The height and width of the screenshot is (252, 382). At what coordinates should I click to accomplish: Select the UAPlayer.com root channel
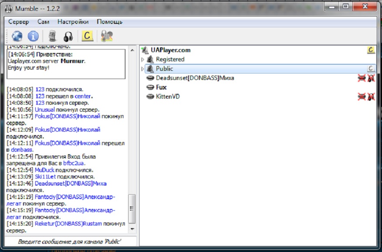pyautogui.click(x=171, y=50)
